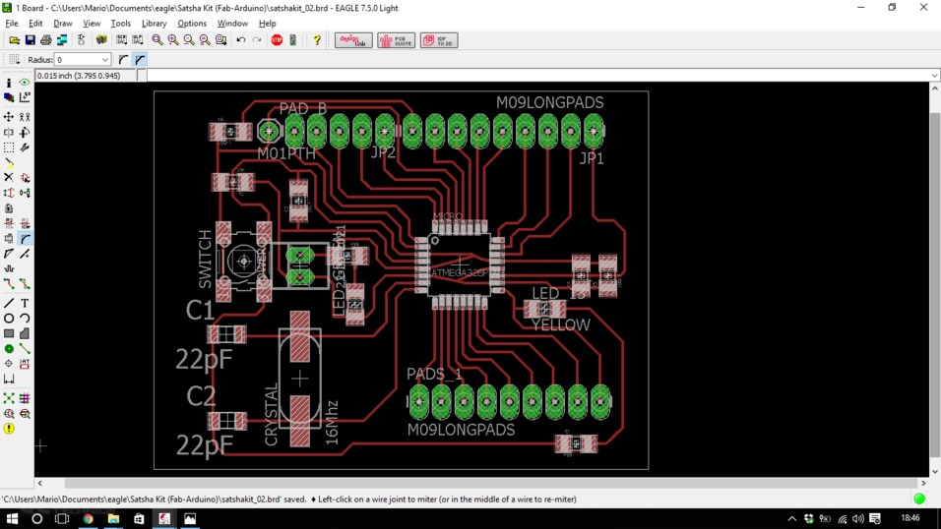Select the Rectangle tool

[9, 333]
